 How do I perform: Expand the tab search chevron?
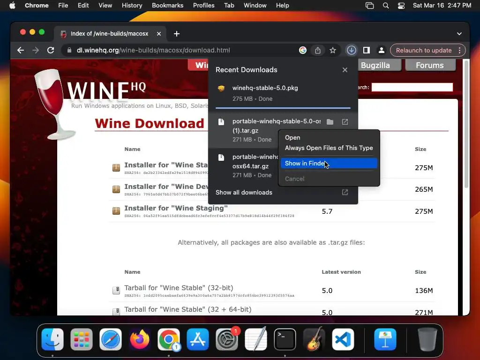[x=459, y=34]
